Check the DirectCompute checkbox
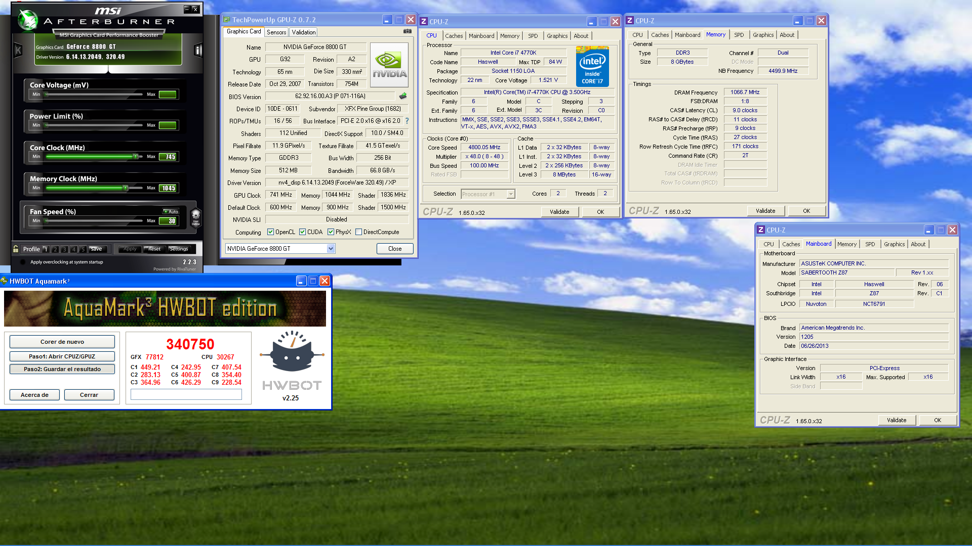 click(358, 232)
